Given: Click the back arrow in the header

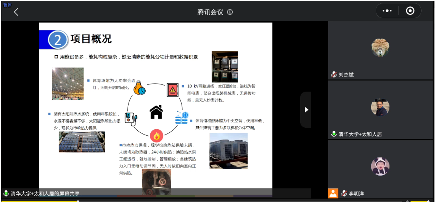Looking at the screenshot, I should tap(16, 12).
